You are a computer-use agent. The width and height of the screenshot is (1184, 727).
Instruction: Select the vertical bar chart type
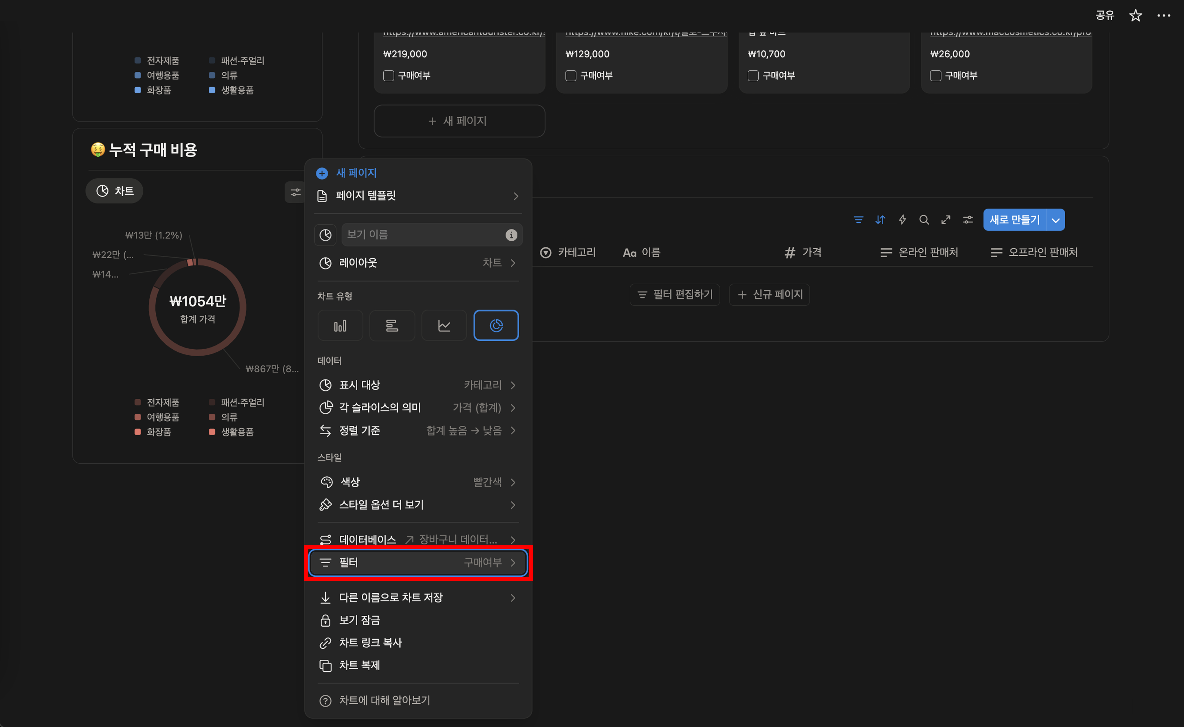pos(340,326)
